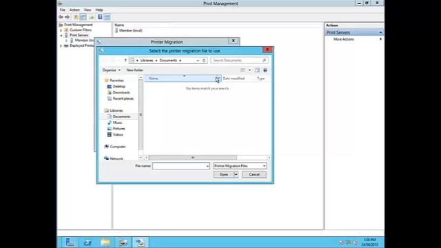This screenshot has height=248, width=441.
Task: Open PowerShell from the taskbar
Action: (x=88, y=242)
